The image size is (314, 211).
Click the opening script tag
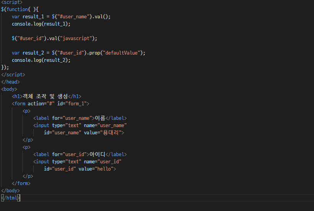pos(12,2)
